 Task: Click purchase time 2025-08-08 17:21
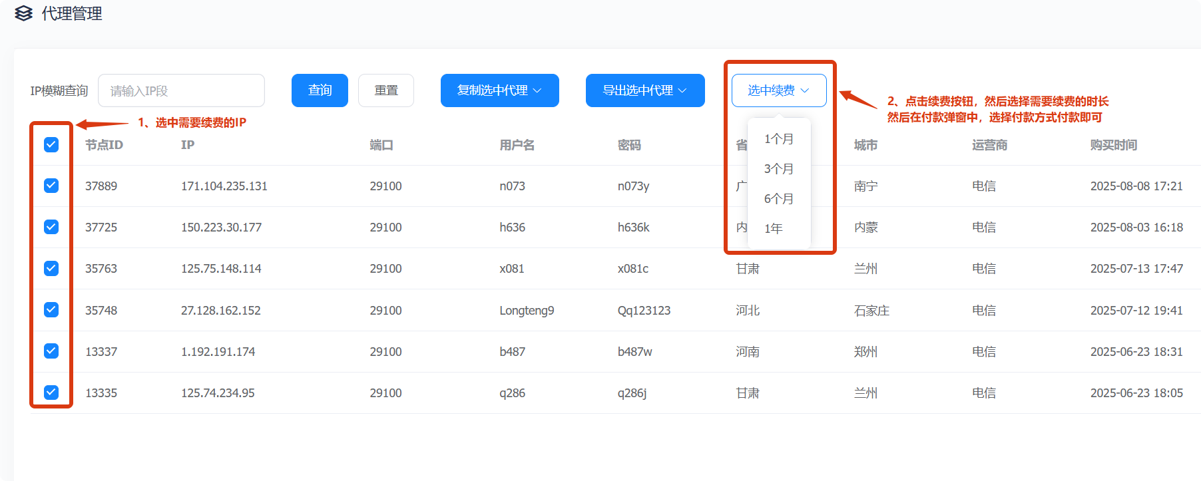[x=1136, y=186]
